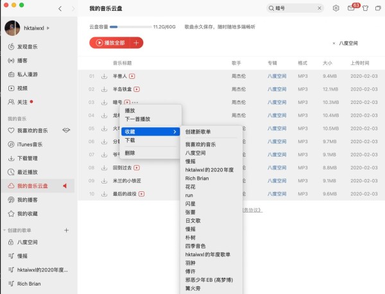This screenshot has height=294, width=385.
Task: Switch to mini player mode icon
Action: [378, 8]
